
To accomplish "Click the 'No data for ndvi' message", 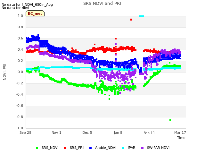I will [15, 8].
